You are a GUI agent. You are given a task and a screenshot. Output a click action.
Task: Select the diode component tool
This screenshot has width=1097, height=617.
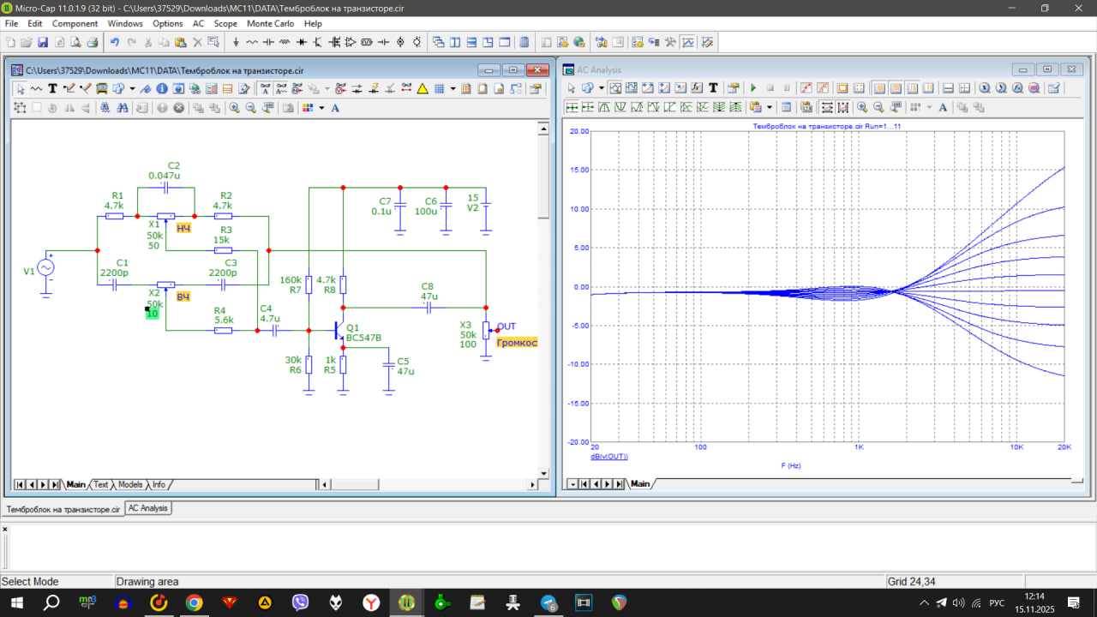click(302, 42)
